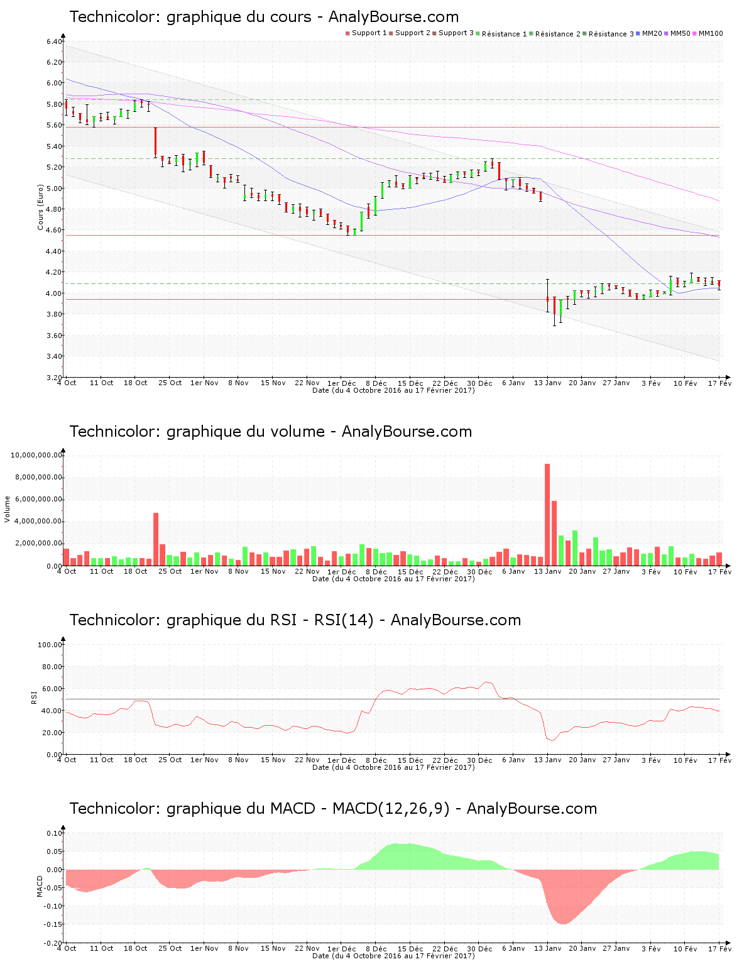The image size is (754, 974).
Task: Click the '1er Déc' date label on the price chart
Action: pos(341,383)
